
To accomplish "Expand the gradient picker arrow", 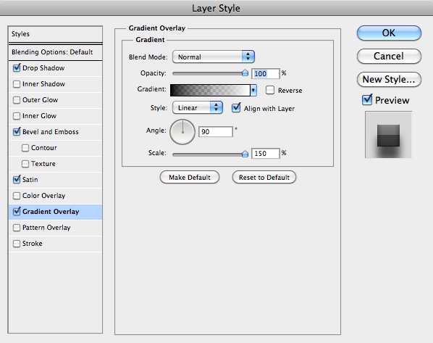I will (x=253, y=91).
